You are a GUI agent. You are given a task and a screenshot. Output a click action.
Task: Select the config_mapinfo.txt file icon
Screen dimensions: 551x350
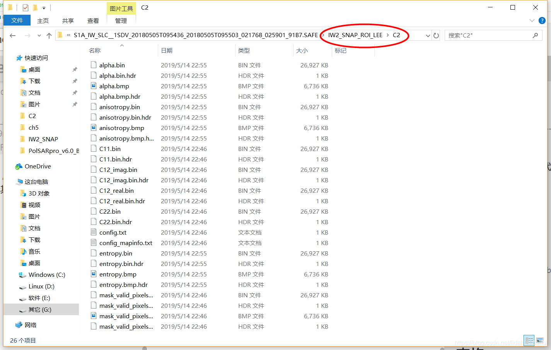(x=94, y=243)
